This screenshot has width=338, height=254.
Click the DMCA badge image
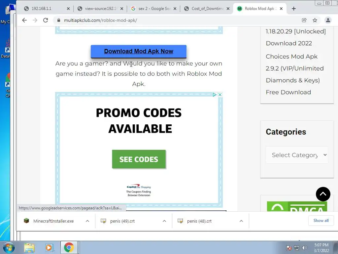pyautogui.click(x=297, y=206)
